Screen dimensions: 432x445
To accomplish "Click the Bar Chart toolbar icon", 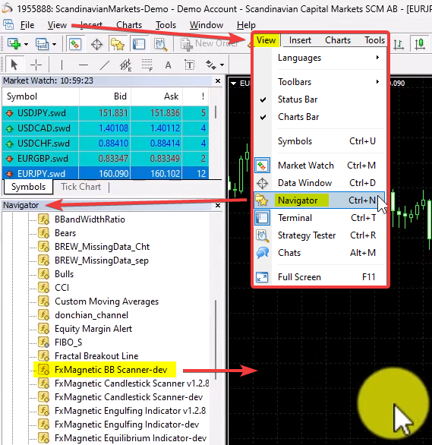I will coord(399,44).
